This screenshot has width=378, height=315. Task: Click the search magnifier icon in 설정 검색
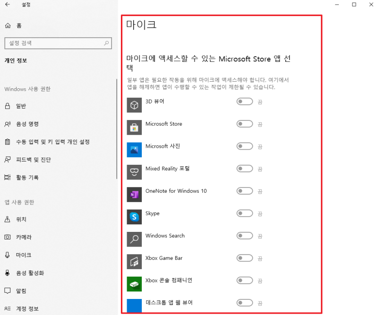pos(106,43)
